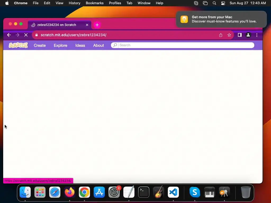Click the Scratch Search input field
Image resolution: width=271 pixels, height=203 pixels.
click(x=186, y=45)
